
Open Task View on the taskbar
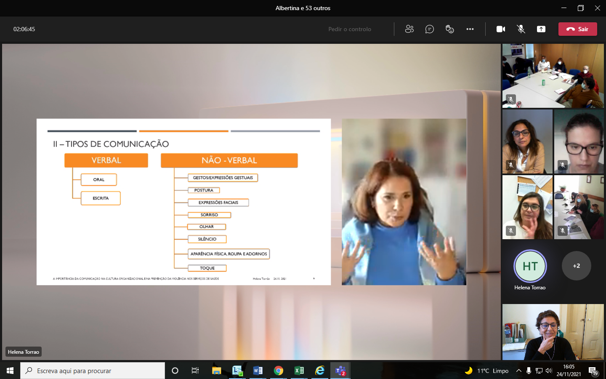pos(195,371)
